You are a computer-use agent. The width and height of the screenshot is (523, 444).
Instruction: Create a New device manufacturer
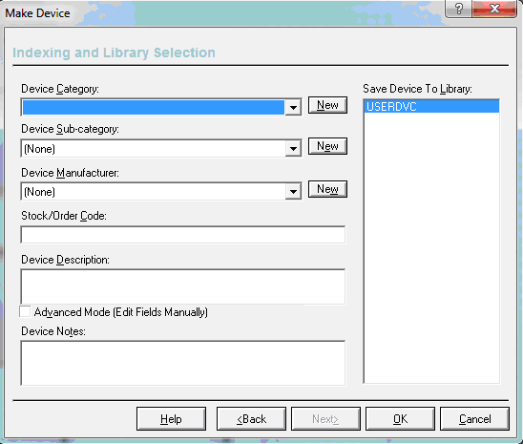point(327,189)
